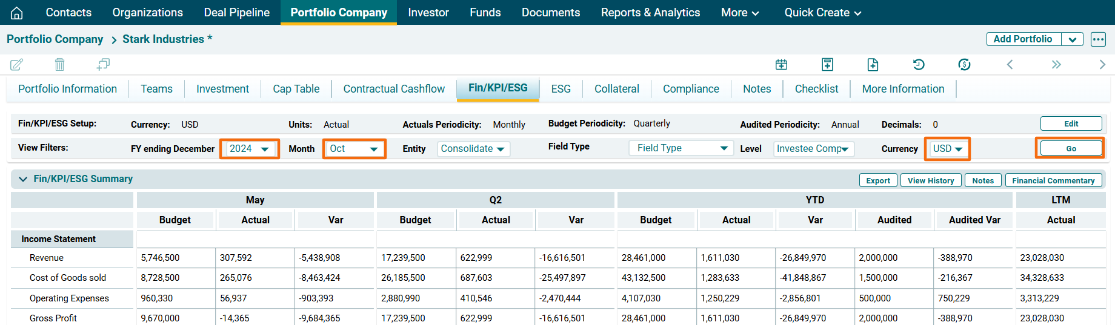
Task: Open the Month dropdown showing Oct
Action: tap(354, 149)
